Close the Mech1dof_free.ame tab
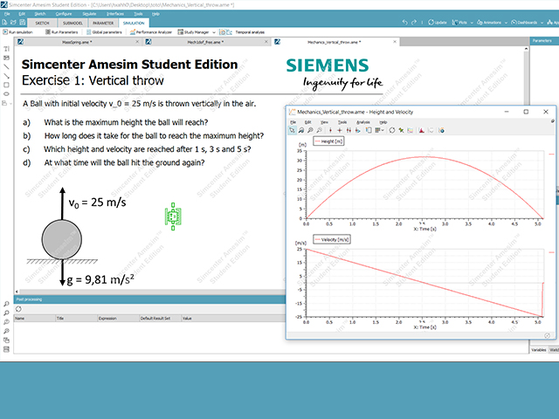Image resolution: width=559 pixels, height=419 pixels. pyautogui.click(x=266, y=42)
